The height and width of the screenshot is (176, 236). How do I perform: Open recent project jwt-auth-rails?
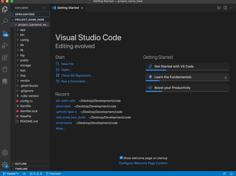pos(65,101)
